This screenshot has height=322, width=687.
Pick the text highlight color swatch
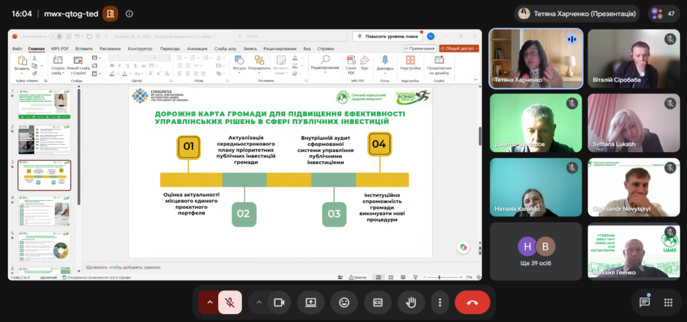[x=112, y=74]
